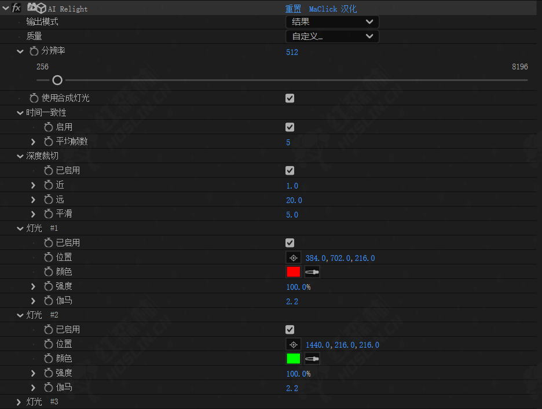Click the MaClick 汉化 link
This screenshot has width=542, height=409.
click(332, 9)
